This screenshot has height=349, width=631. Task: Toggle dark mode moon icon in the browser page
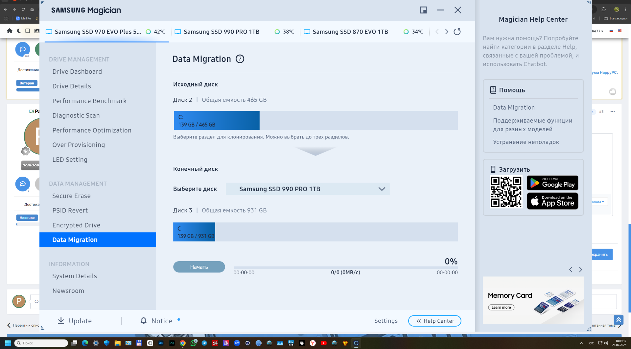pos(19,31)
